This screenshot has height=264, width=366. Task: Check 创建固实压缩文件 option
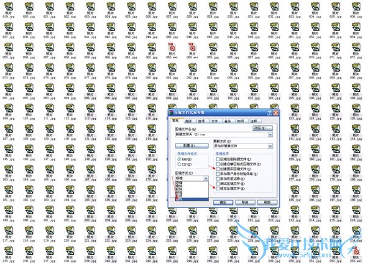pyautogui.click(x=234, y=169)
